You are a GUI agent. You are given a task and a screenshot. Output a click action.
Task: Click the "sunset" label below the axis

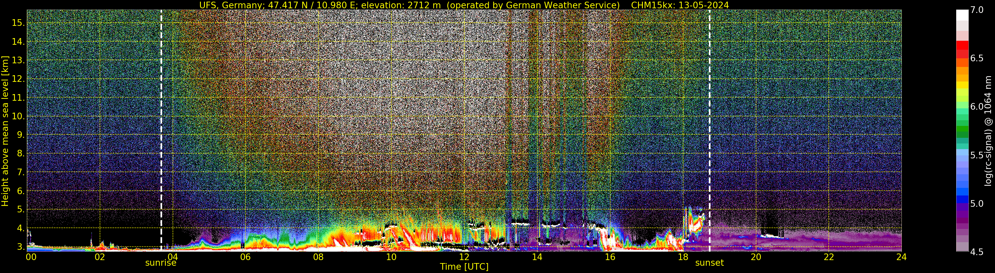point(710,263)
